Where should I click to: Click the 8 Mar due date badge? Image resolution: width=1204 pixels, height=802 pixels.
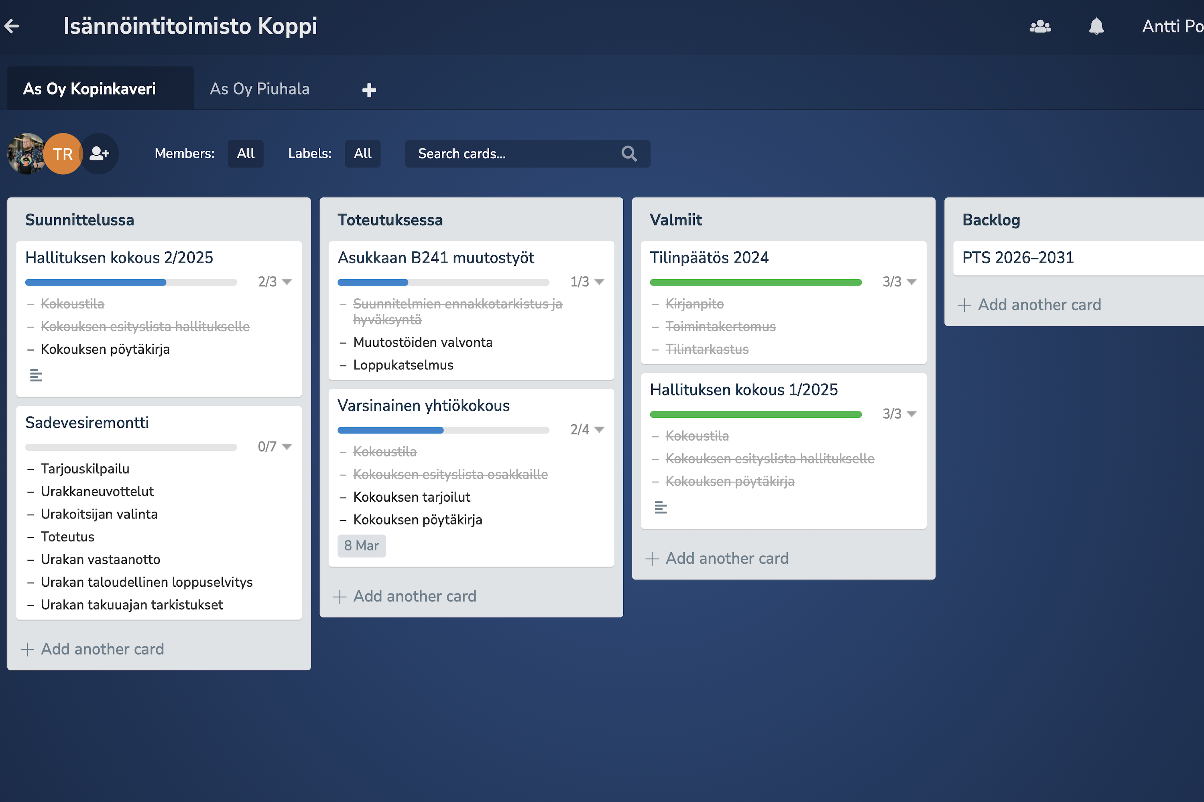pos(362,546)
